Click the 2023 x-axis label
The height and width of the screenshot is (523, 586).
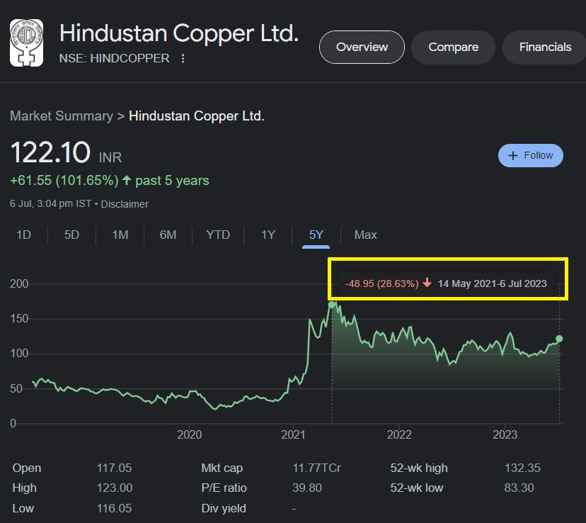(505, 434)
